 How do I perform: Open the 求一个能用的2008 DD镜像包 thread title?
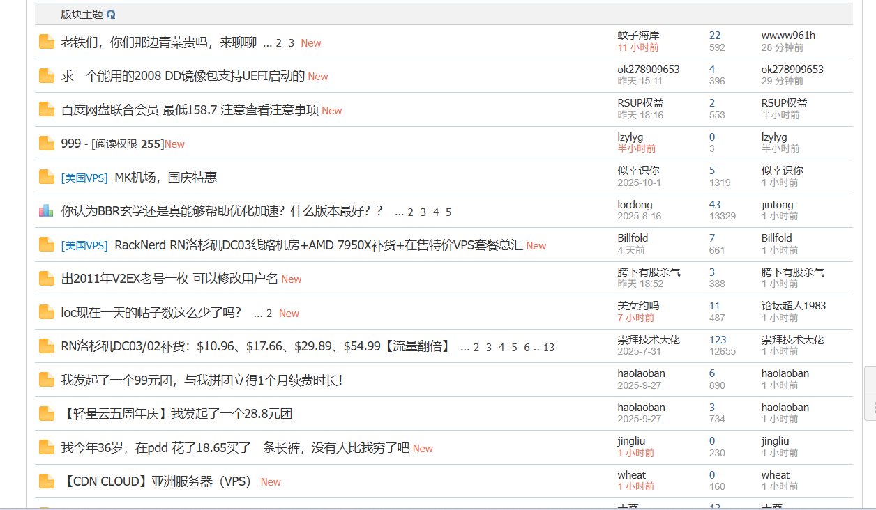(x=183, y=76)
